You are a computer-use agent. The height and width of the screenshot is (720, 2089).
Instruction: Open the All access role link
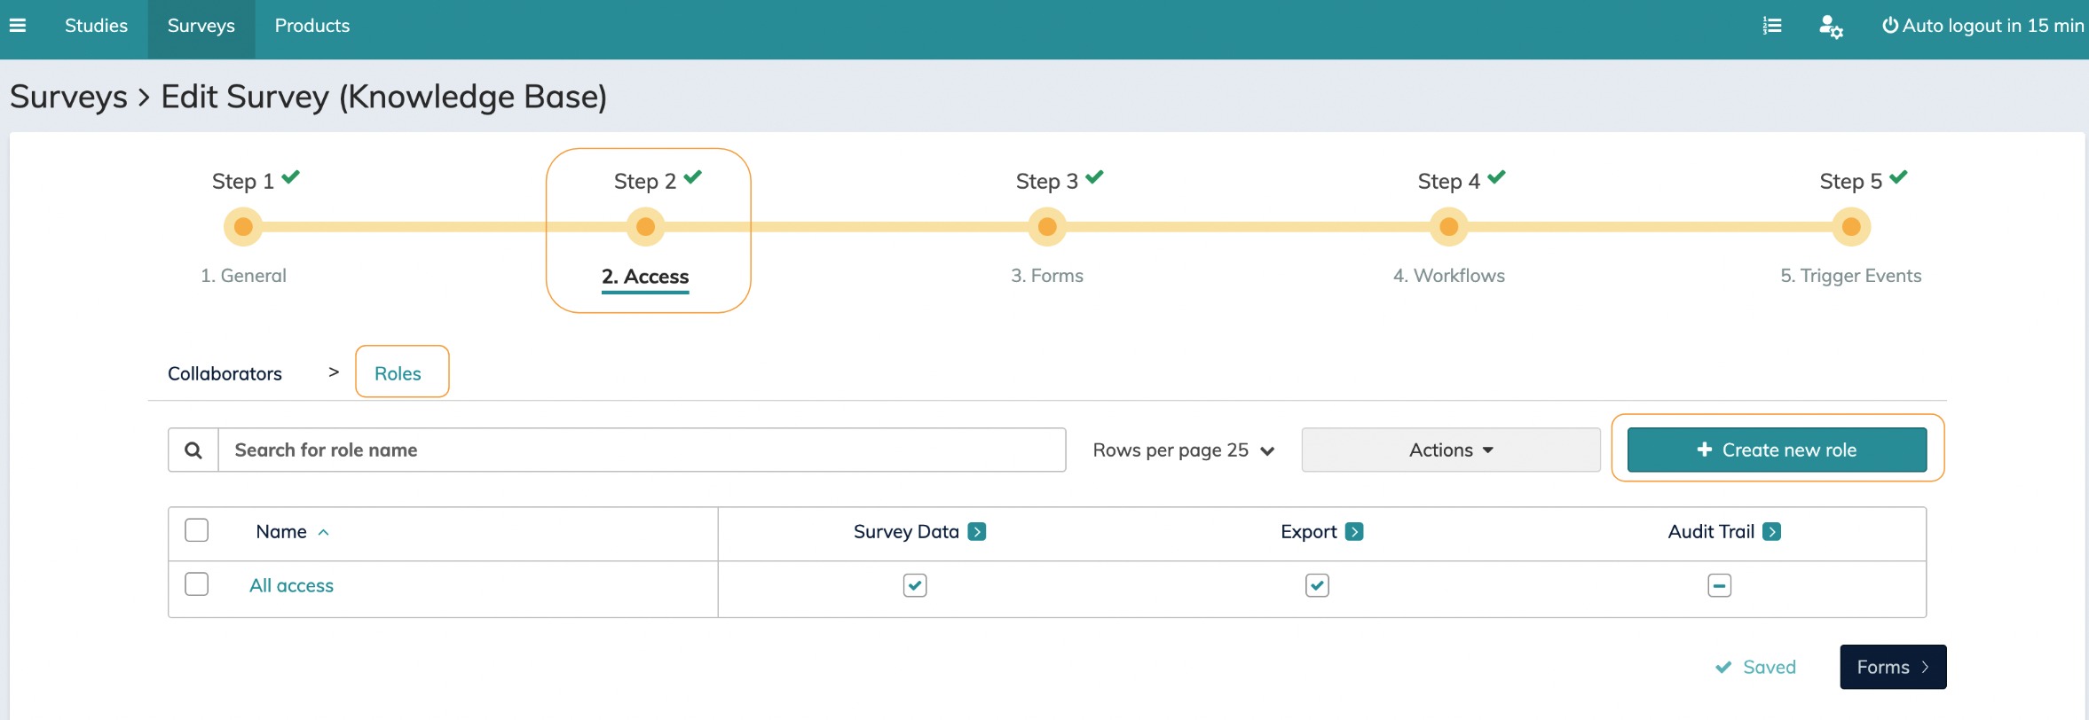(291, 585)
